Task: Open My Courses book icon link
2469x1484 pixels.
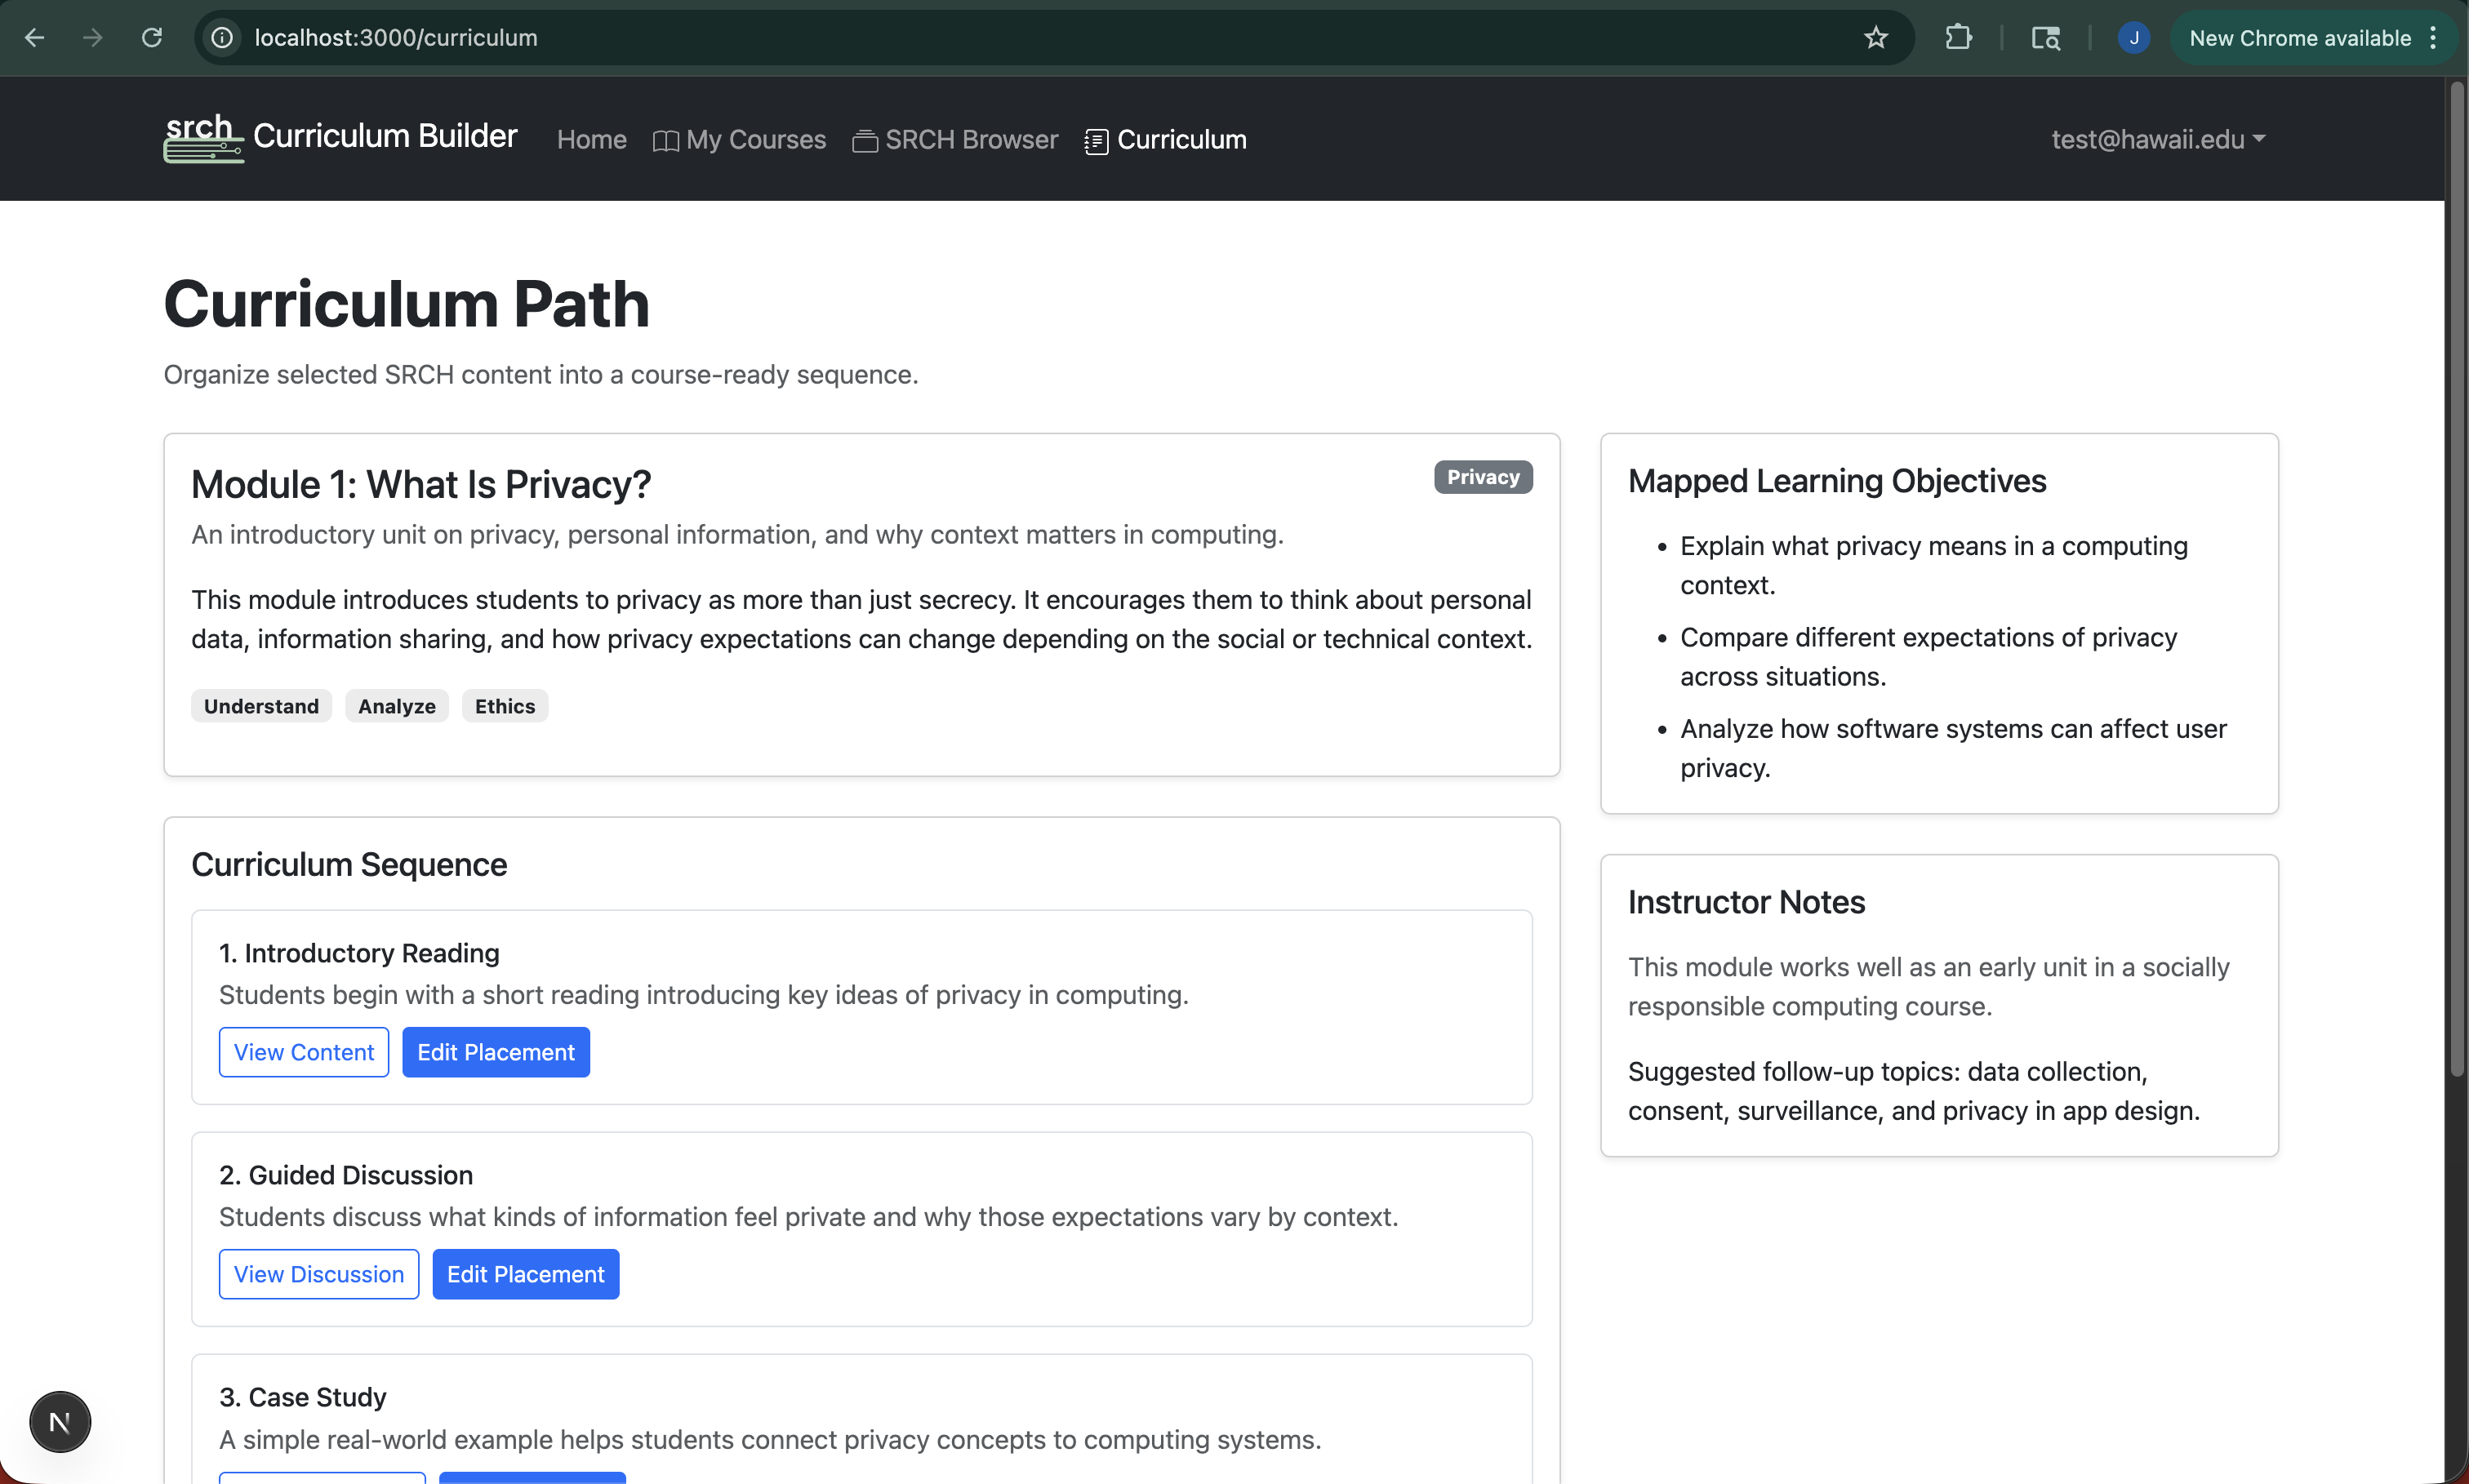Action: coord(665,141)
